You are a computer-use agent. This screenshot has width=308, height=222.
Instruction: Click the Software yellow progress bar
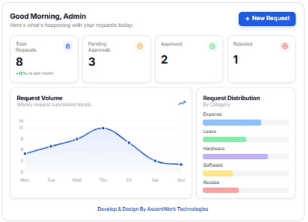(x=218, y=174)
